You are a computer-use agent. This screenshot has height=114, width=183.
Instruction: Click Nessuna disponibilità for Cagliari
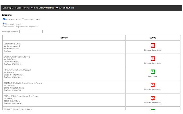coord(153,63)
